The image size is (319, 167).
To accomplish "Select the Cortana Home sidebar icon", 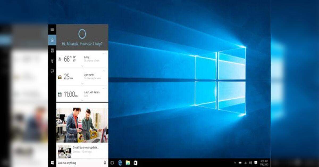I will (52, 40).
